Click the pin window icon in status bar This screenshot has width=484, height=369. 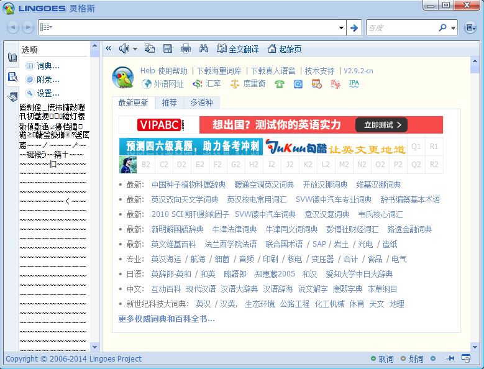[x=450, y=358]
